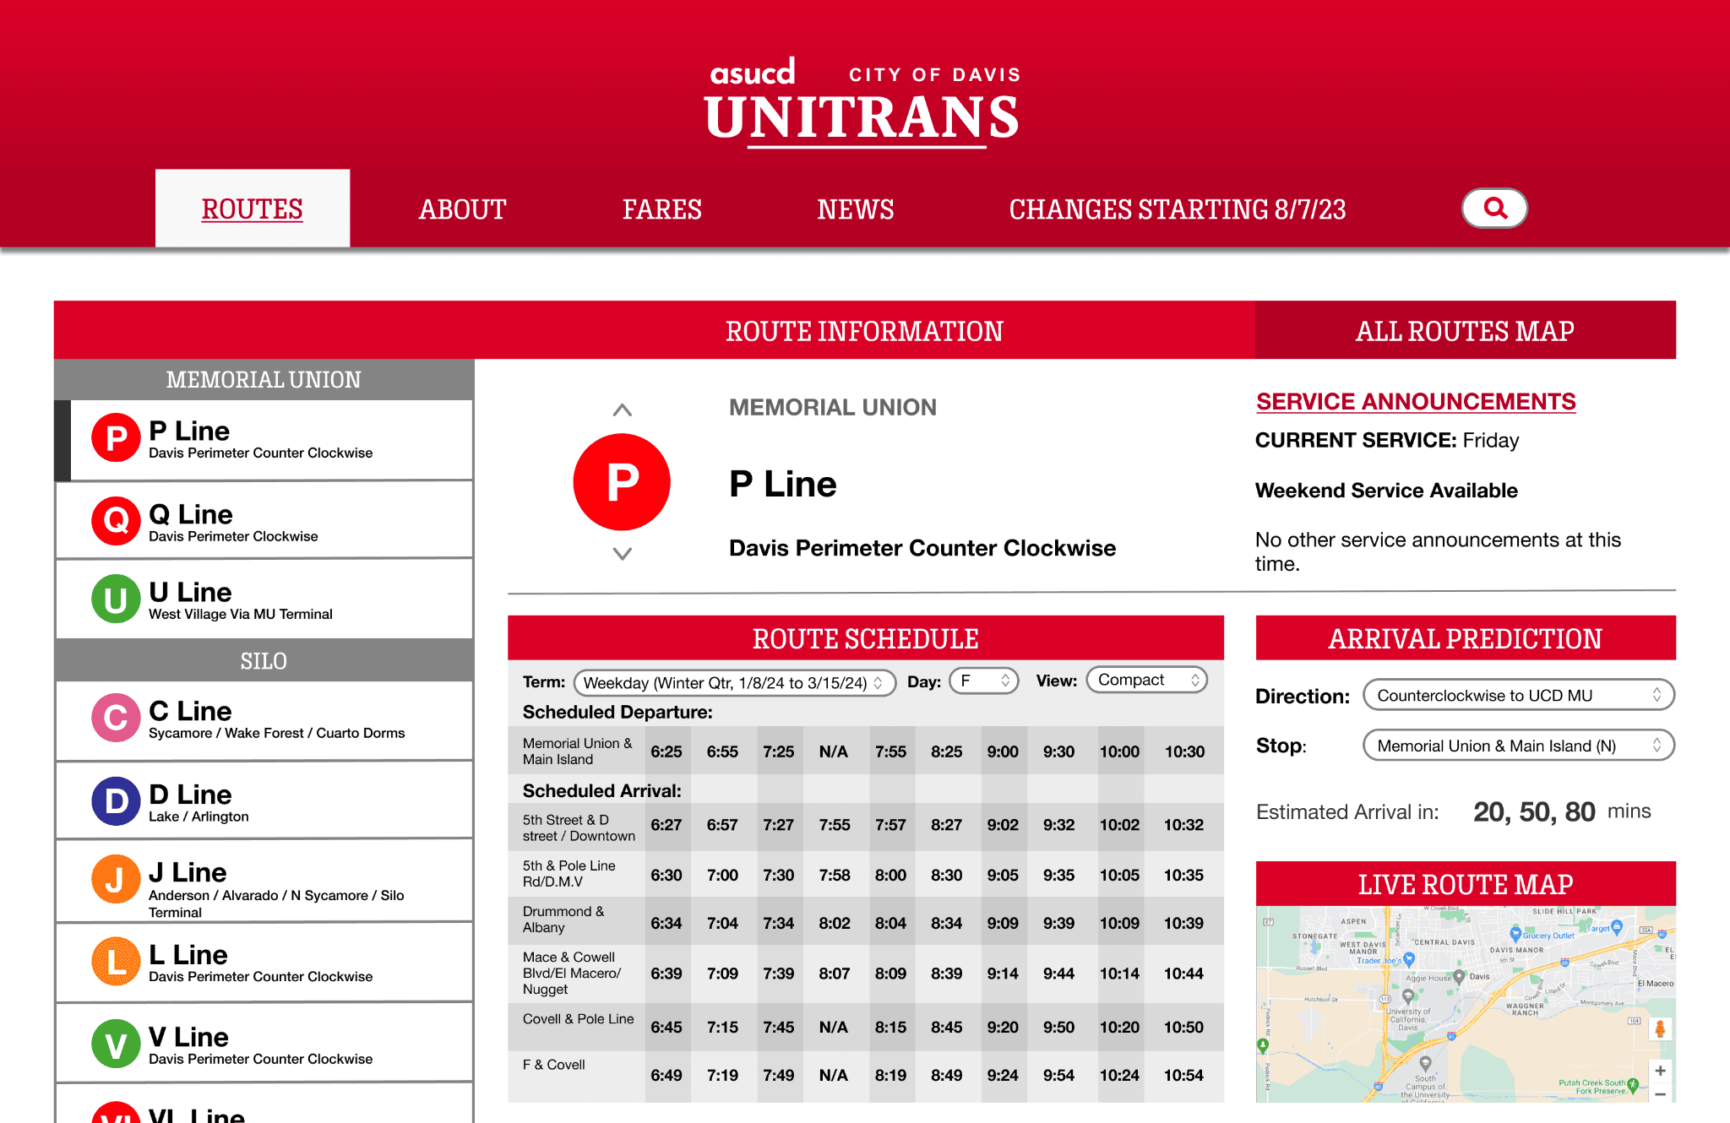Click the Street View pegman on map
The width and height of the screenshot is (1730, 1123).
[x=1660, y=1028]
